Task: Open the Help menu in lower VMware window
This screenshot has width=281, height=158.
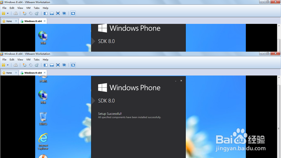Action: (46, 60)
